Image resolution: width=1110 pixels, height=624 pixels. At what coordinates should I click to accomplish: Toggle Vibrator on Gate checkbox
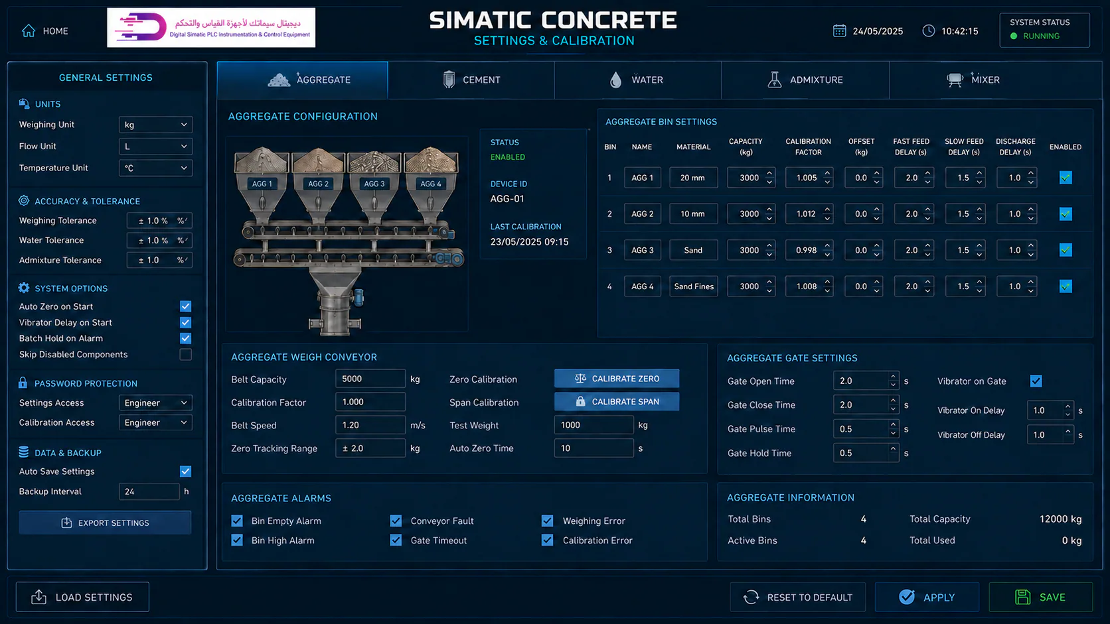pyautogui.click(x=1036, y=381)
